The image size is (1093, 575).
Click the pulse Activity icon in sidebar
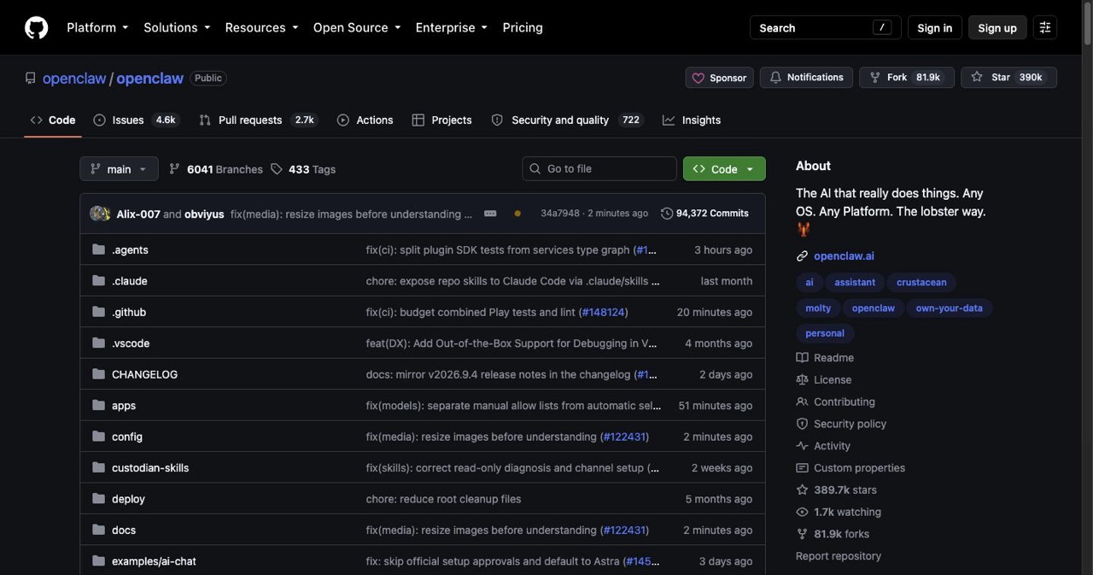pyautogui.click(x=802, y=446)
